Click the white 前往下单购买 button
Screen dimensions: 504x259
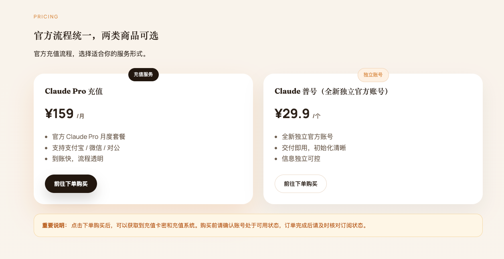[300, 184]
